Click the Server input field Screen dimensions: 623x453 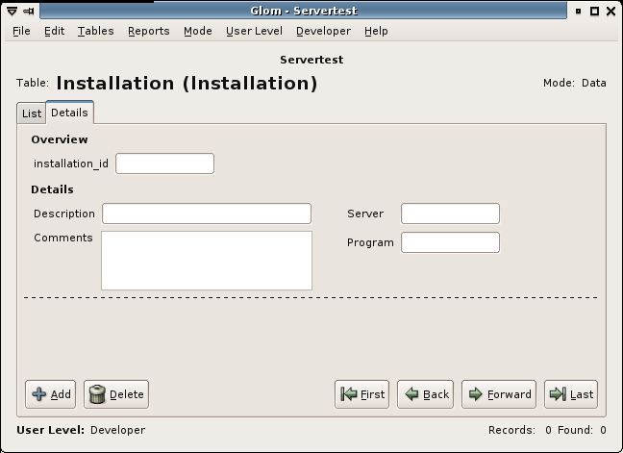coord(450,214)
